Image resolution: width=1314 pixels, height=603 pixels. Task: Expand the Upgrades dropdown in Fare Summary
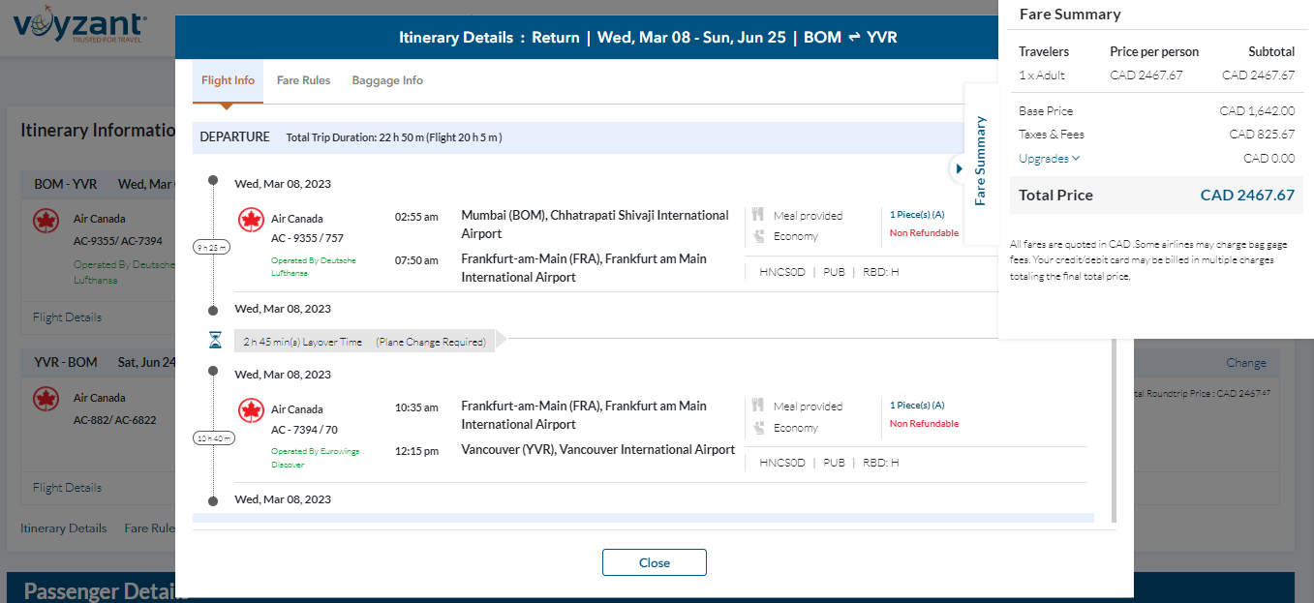pyautogui.click(x=1049, y=159)
